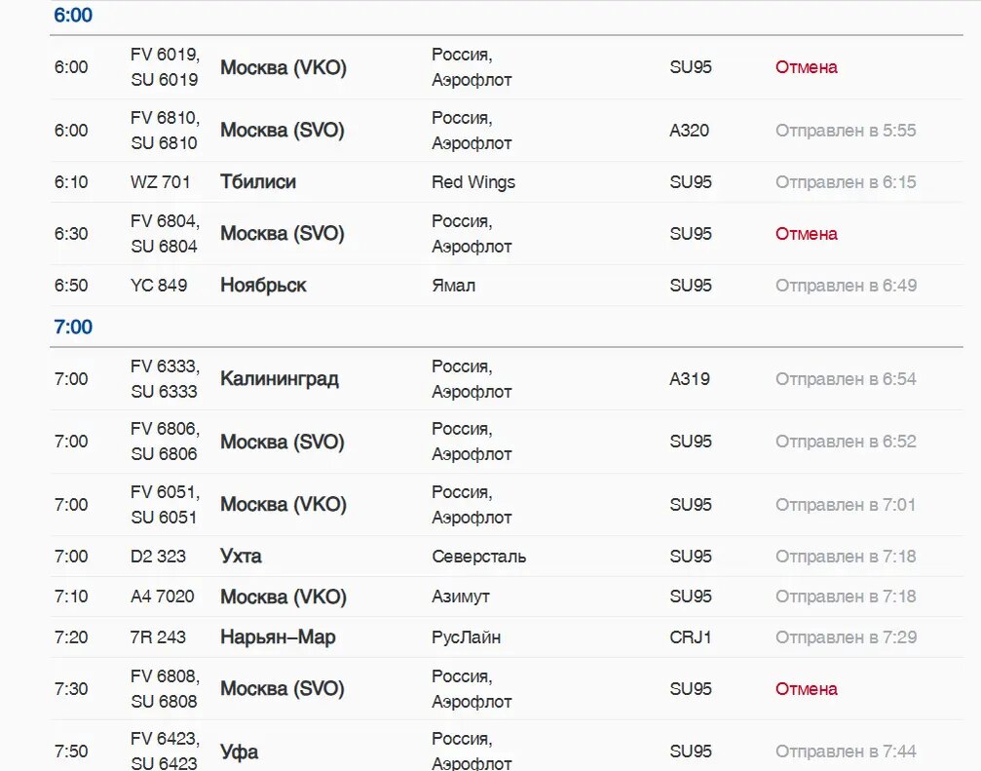This screenshot has width=981, height=771.
Task: Click flight number YC 849
Action: coord(159,286)
